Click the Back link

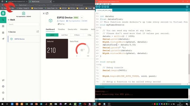(11, 20)
